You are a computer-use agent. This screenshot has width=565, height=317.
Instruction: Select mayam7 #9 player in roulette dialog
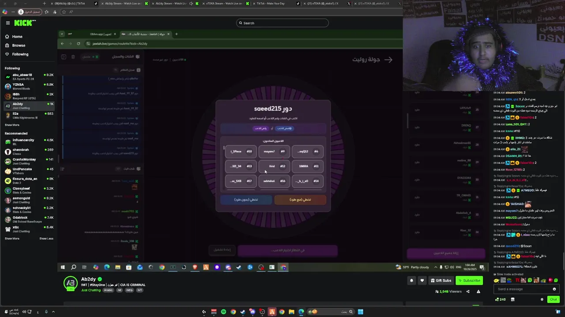click(274, 151)
